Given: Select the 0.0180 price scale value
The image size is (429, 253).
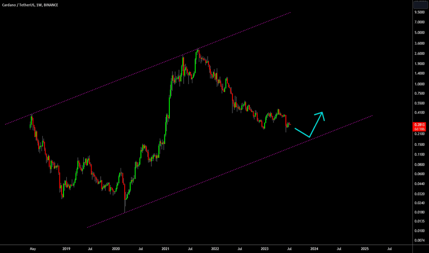Looking at the screenshot, I should click(419, 212).
